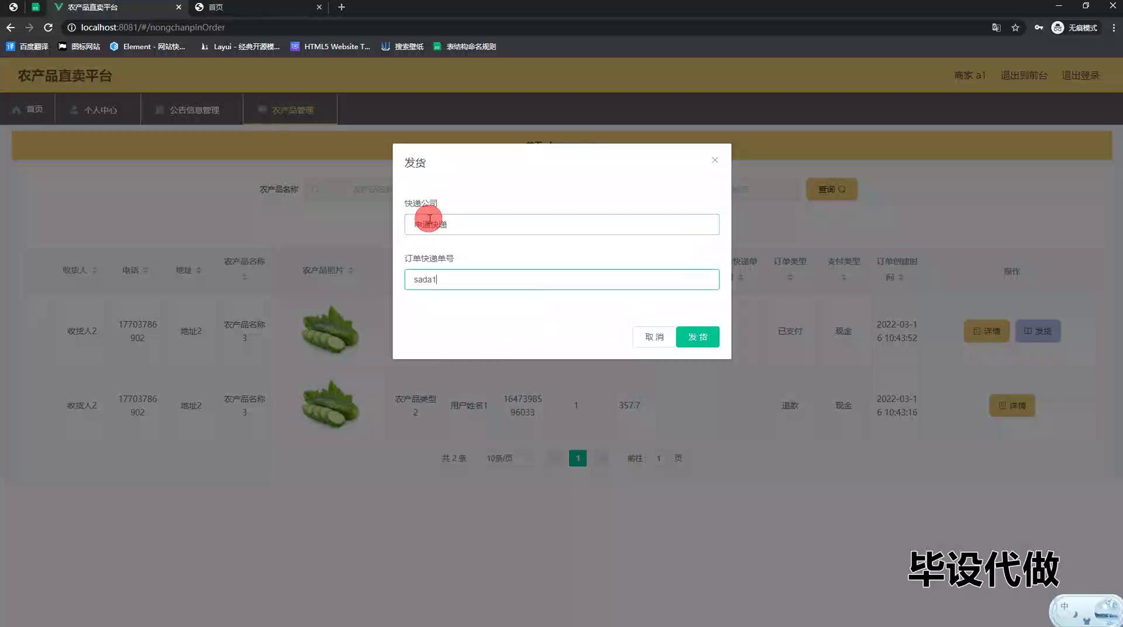This screenshot has width=1123, height=627.
Task: Bookmark this page with star icon
Action: (1015, 27)
